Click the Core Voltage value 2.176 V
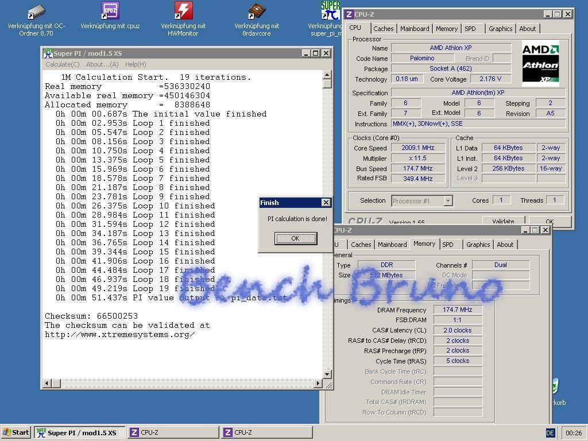This screenshot has height=441, width=588. (490, 79)
